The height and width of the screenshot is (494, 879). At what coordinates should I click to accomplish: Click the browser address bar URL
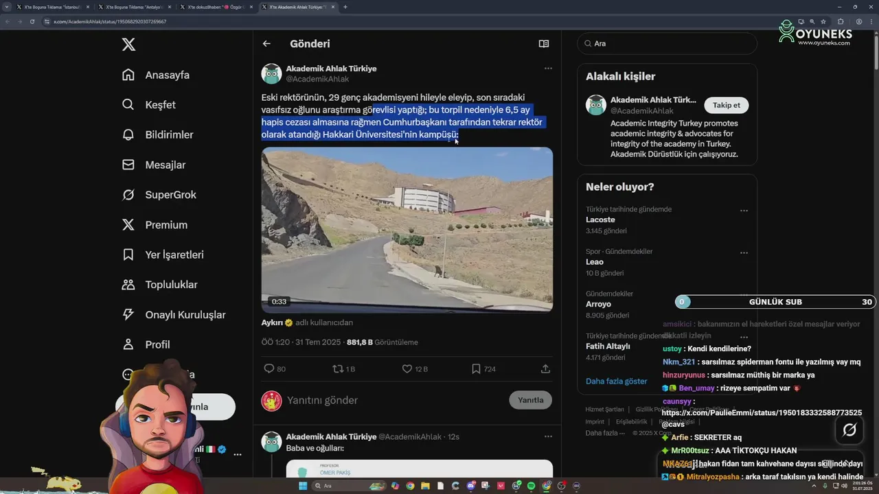(110, 21)
